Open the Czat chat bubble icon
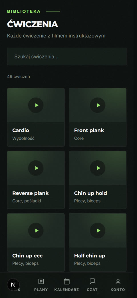 (92, 281)
